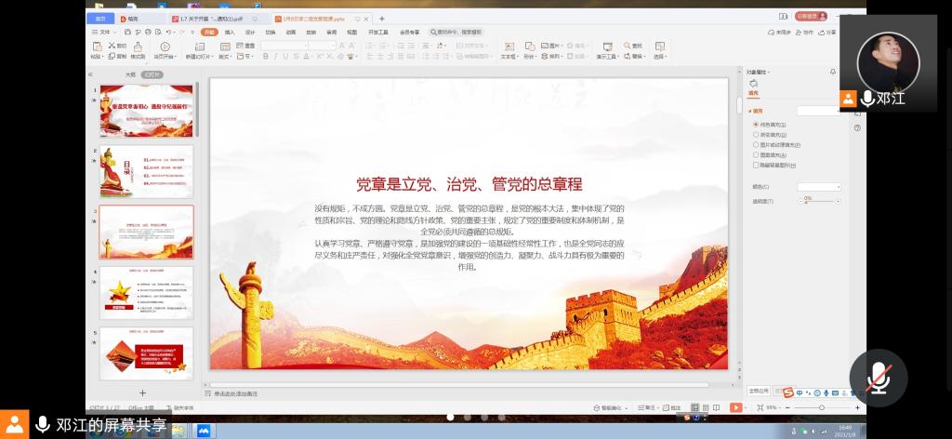Tick the hide background graphics checkbox
This screenshot has width=952, height=439.
(755, 165)
